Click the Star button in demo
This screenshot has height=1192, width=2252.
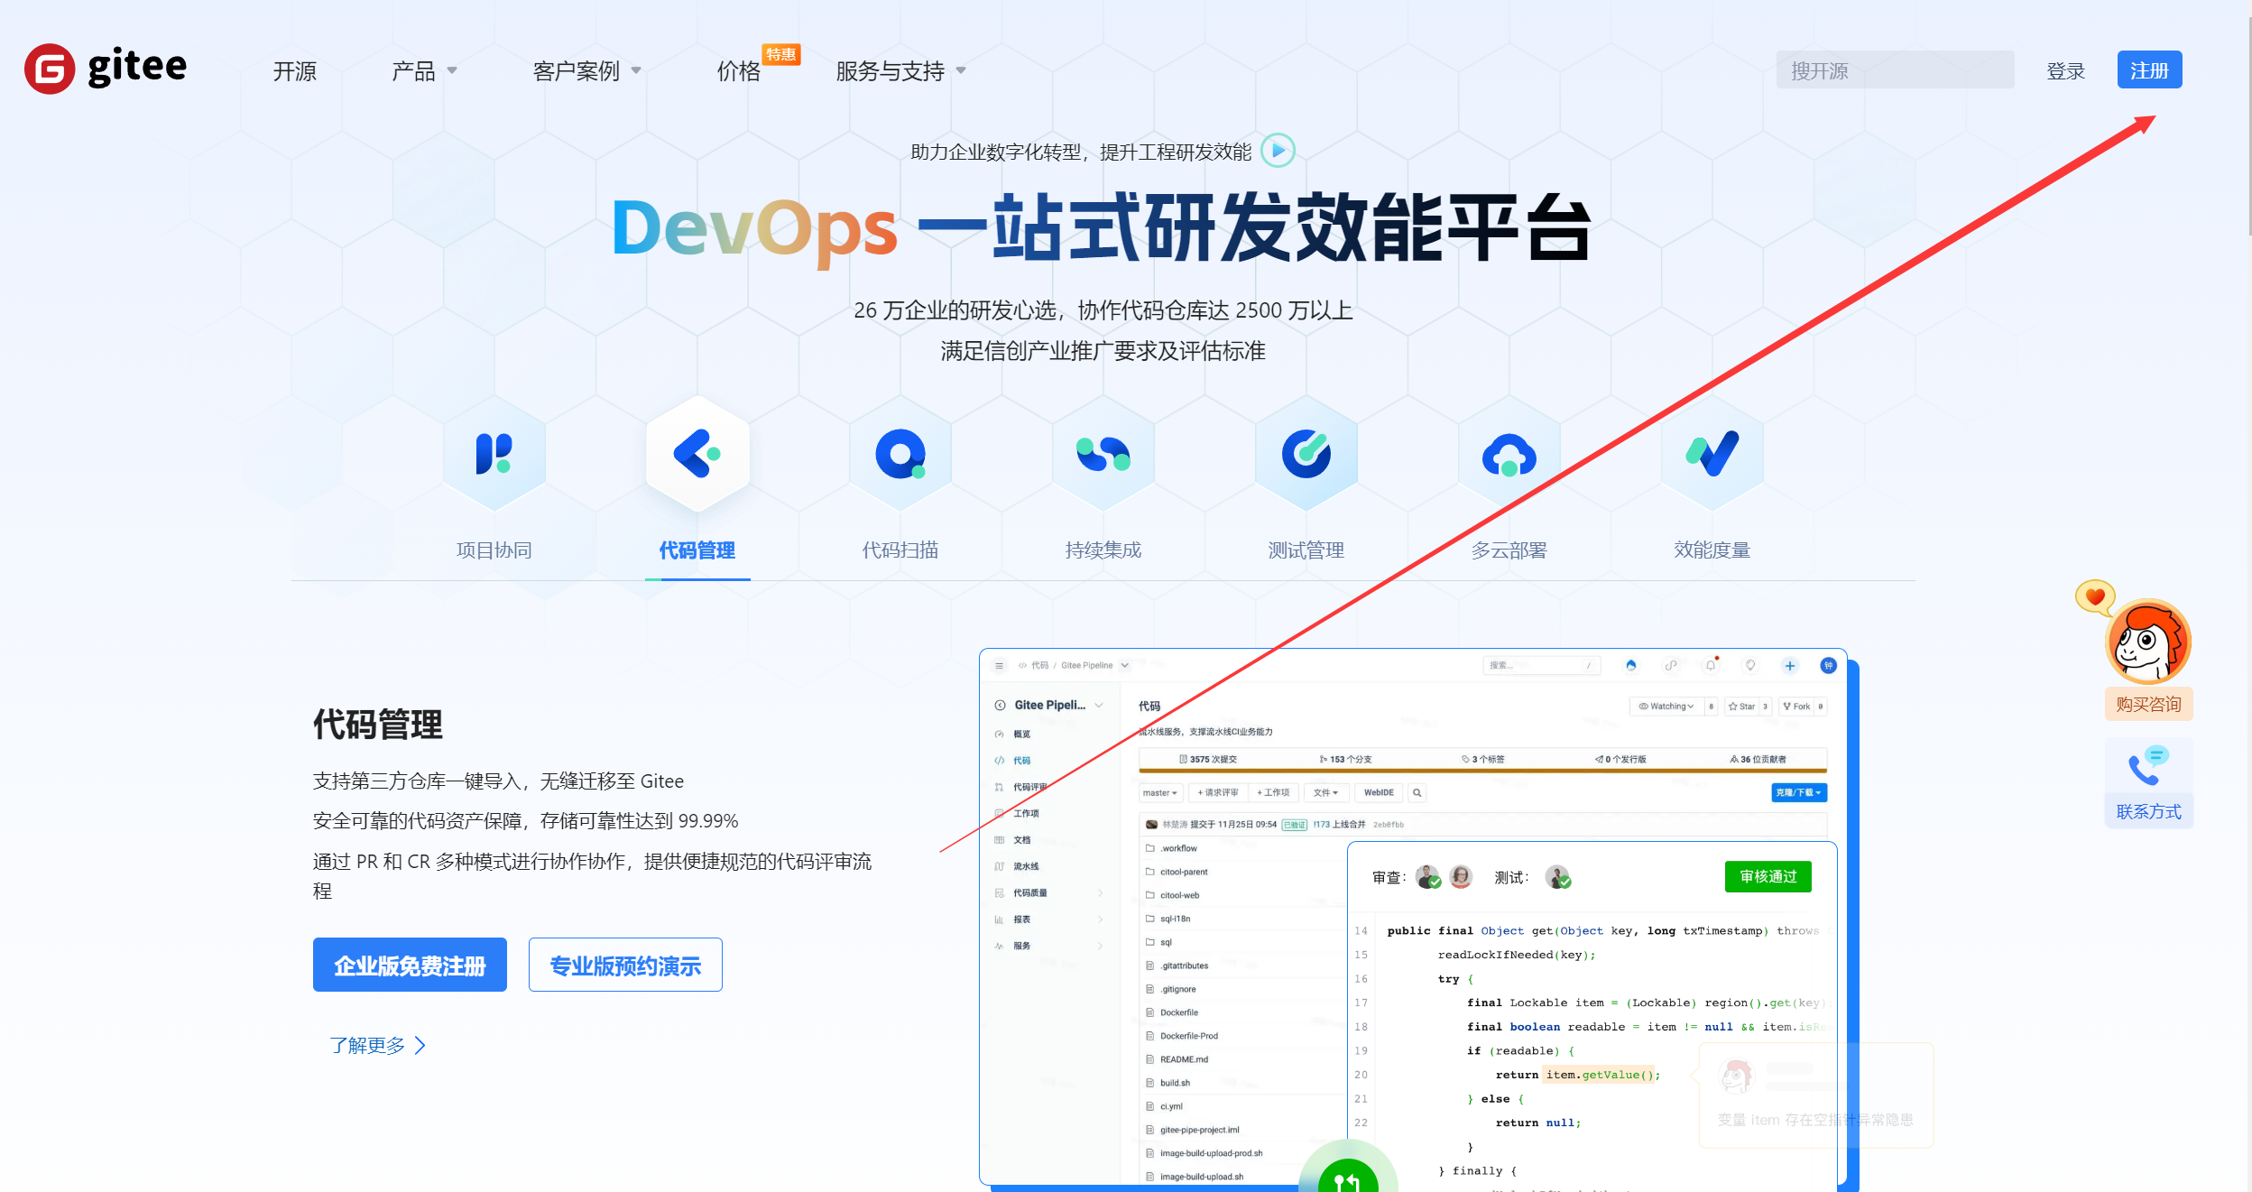tap(1741, 707)
